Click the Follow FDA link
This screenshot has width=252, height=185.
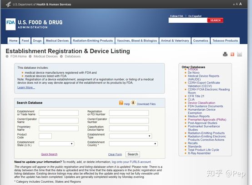point(176,16)
